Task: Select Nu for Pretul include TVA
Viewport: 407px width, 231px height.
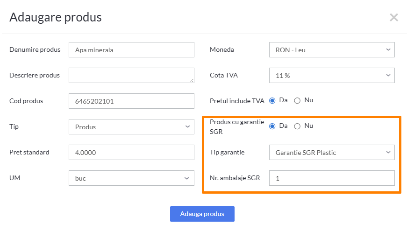Action: pos(297,101)
